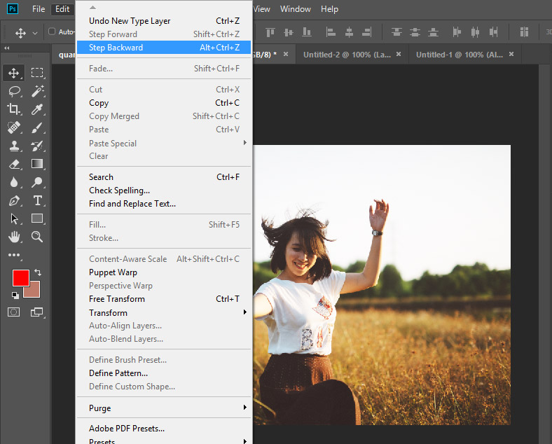Screen dimensions: 552x444
Task: Select the Gradient tool
Action: (x=37, y=164)
